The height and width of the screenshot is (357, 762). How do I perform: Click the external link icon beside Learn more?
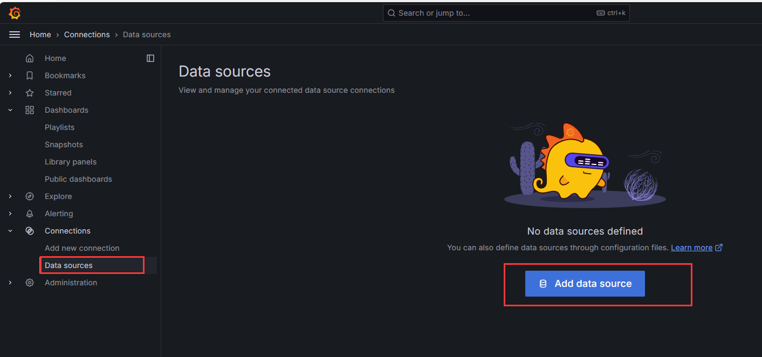point(719,248)
